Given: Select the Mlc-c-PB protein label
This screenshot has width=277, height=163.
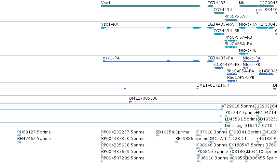Looking at the screenshot, I should (251, 65).
